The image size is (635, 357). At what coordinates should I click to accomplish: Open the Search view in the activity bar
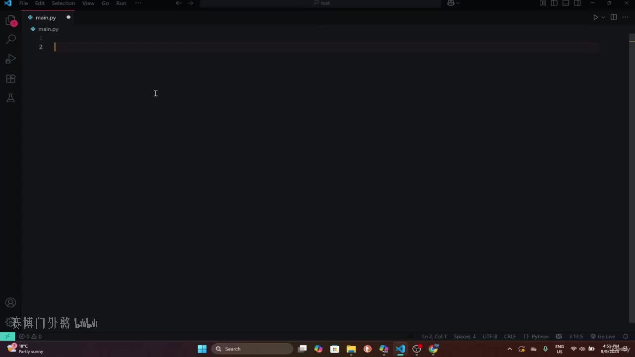click(x=10, y=39)
